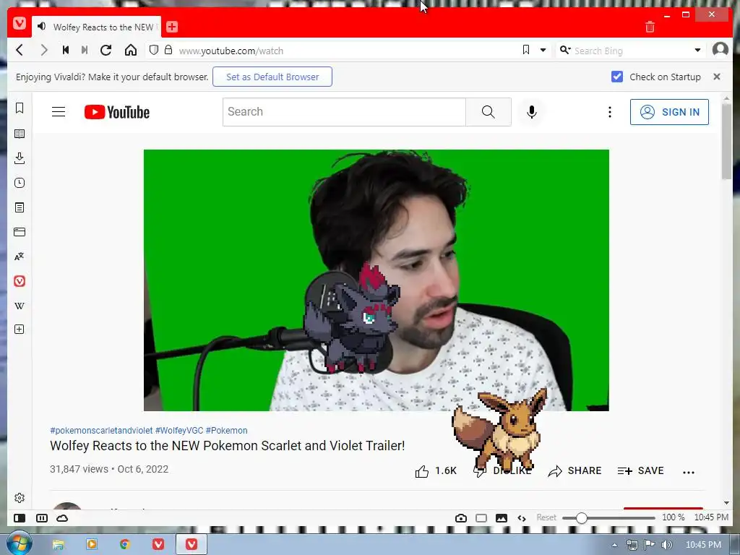Open a new tab with plus button
Screen dimensions: 740x555
coord(172,27)
